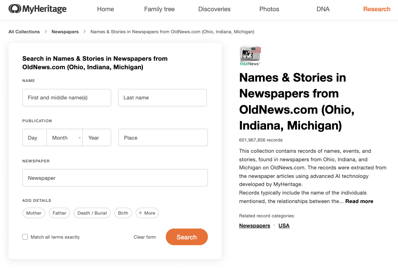Image resolution: width=398 pixels, height=268 pixels.
Task: Open the Month dropdown
Action: 65,137
